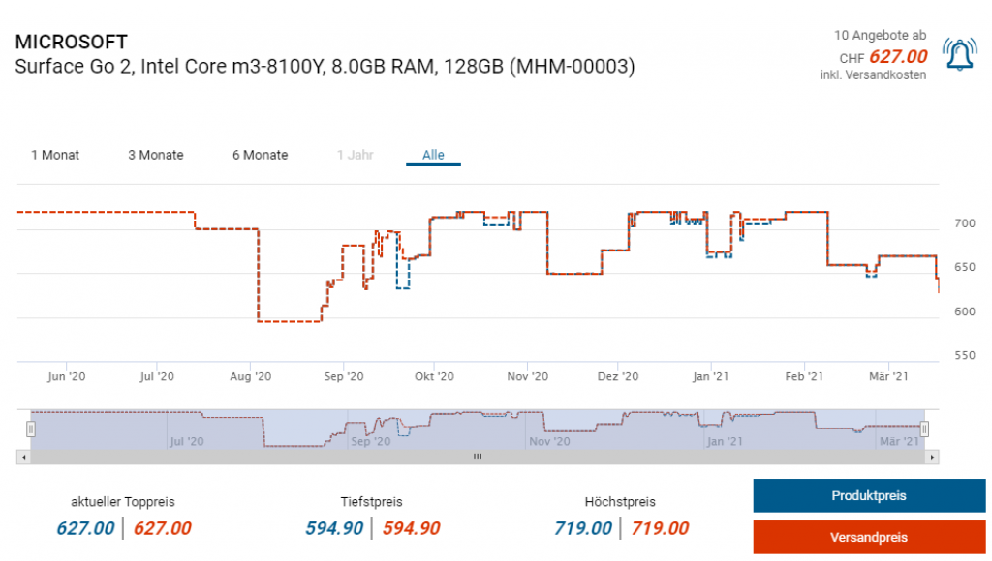Click the navigator left range handle
This screenshot has width=992, height=561.
click(30, 428)
